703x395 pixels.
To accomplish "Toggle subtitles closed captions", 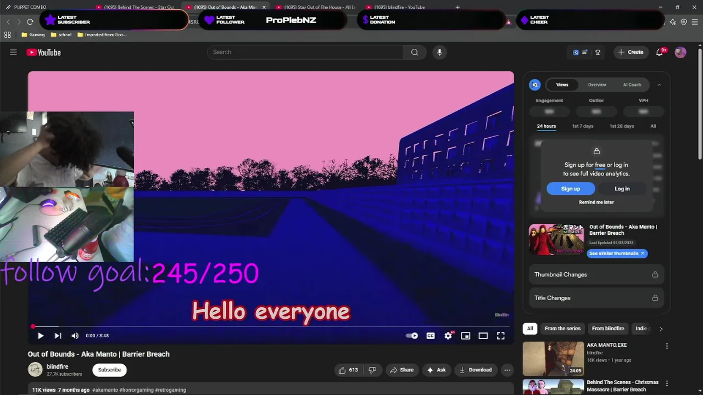I will tap(431, 336).
